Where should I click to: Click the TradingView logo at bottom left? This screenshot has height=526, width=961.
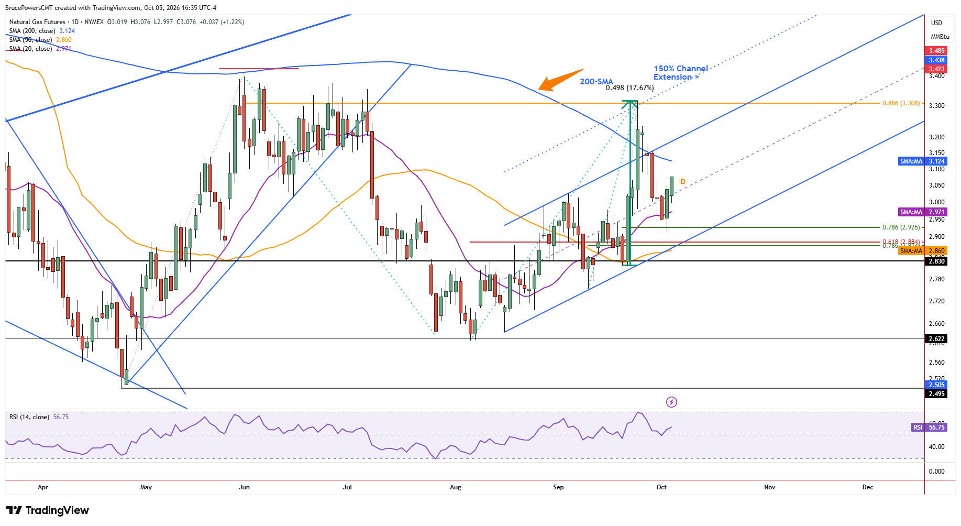click(48, 510)
